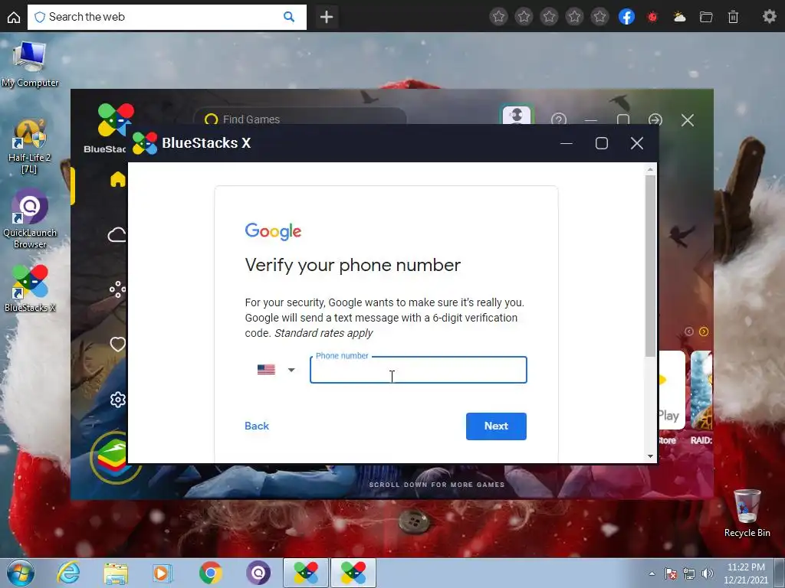The height and width of the screenshot is (588, 785).
Task: Launch Google Chrome from taskbar
Action: coord(210,573)
